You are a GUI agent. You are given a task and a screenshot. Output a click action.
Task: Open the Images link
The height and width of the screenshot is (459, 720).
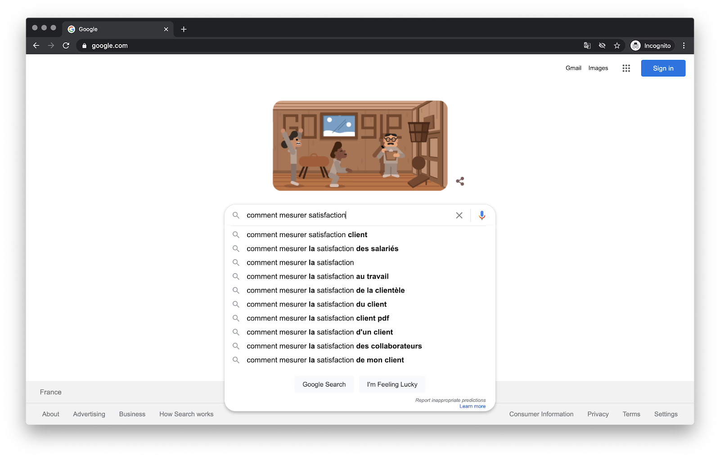coord(598,68)
